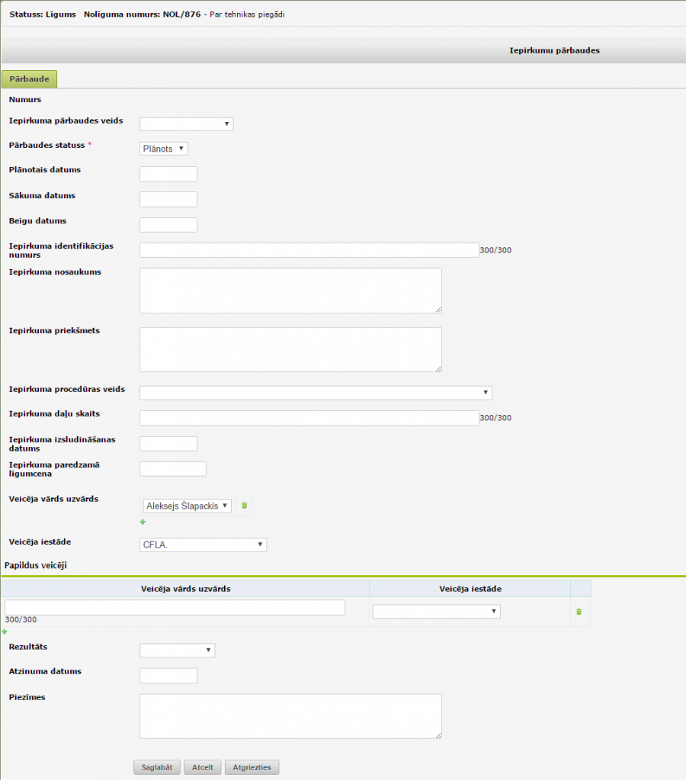Switch to the Pārbaude tab

30,79
